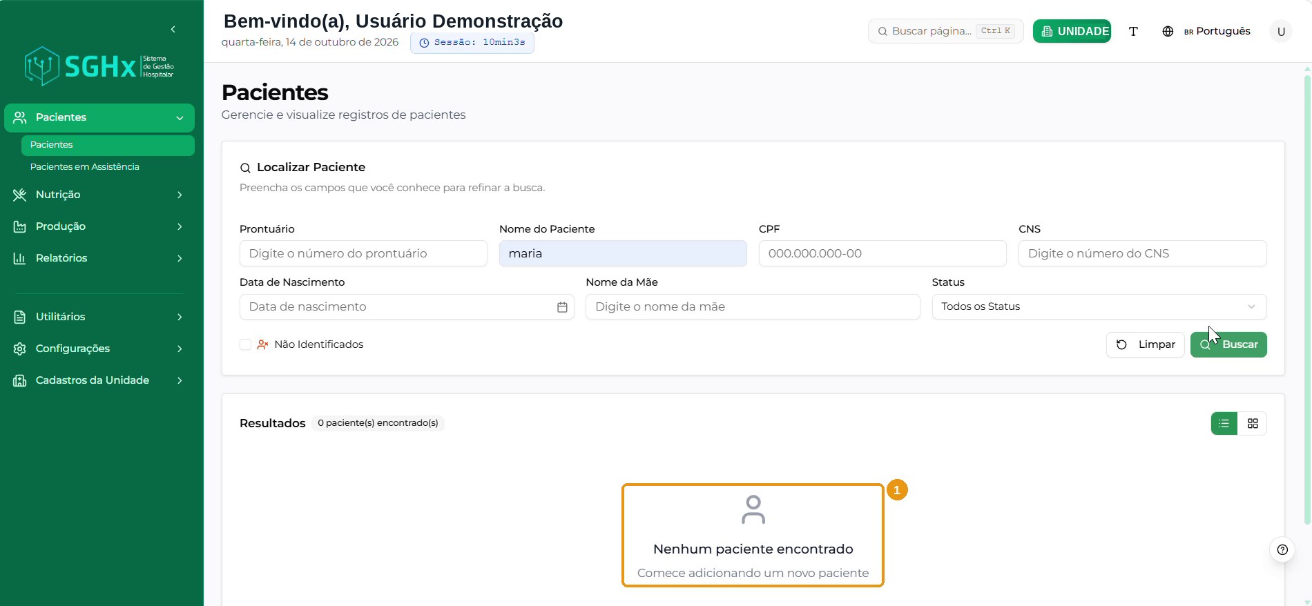
Task: Click the Utilitários document icon
Action: (20, 317)
